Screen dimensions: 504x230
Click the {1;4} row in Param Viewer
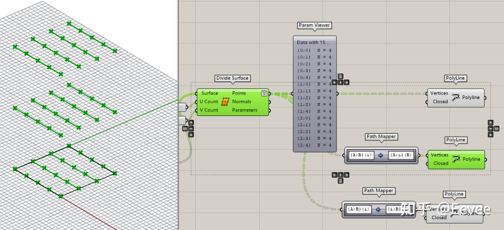pos(314,112)
